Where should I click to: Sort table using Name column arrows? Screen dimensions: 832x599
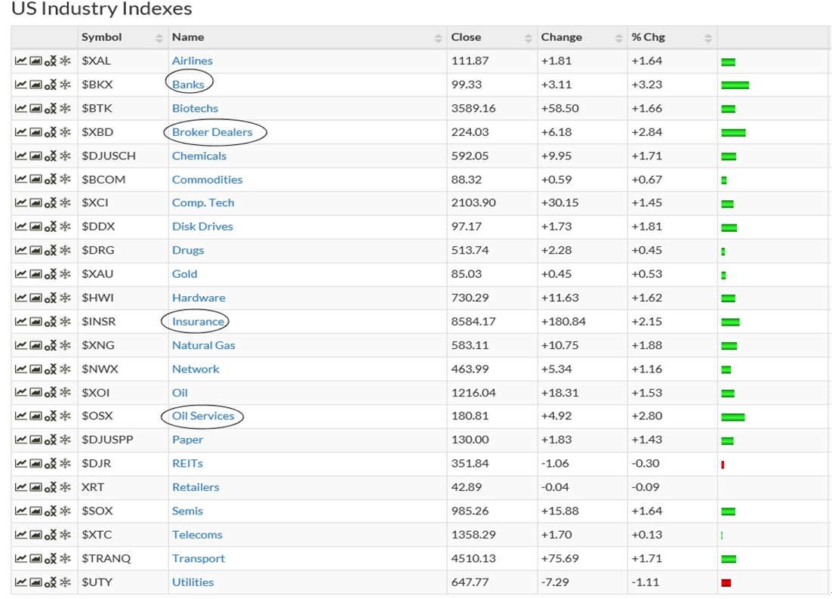[x=439, y=38]
